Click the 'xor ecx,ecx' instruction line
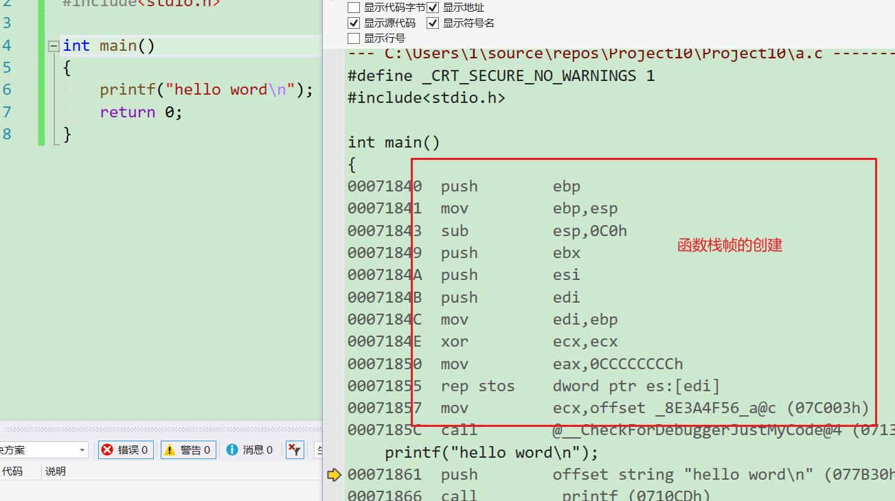 pyautogui.click(x=482, y=342)
